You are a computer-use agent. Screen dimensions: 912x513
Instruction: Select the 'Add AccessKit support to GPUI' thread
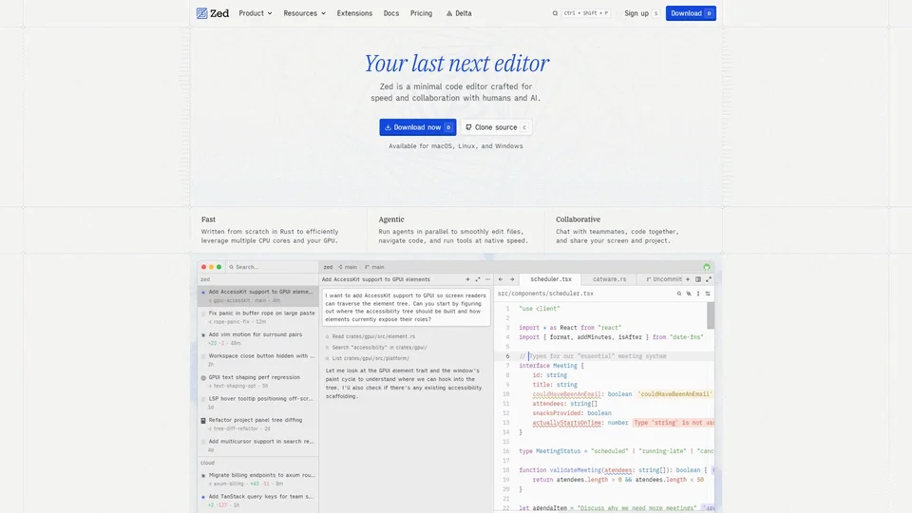[x=258, y=296]
